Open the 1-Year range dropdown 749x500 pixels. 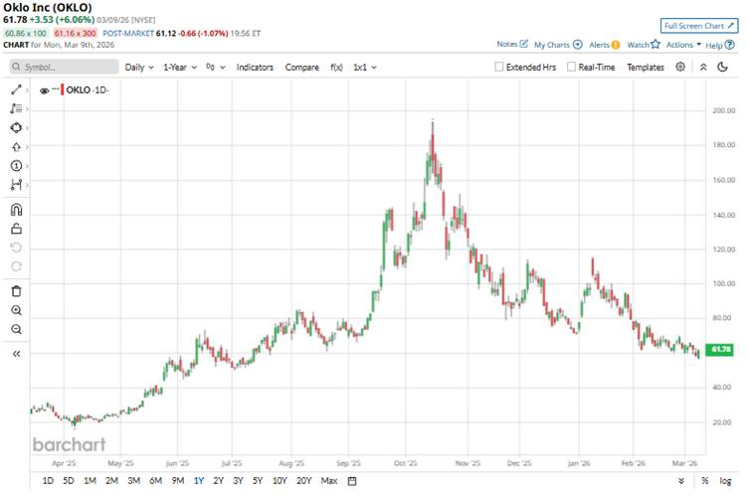[x=180, y=68]
